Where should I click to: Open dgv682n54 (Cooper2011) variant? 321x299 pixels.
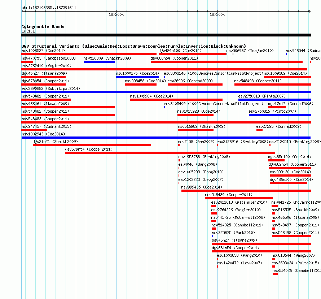point(290,168)
